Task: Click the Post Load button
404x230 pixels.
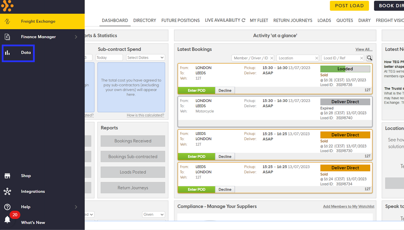Action: [349, 6]
